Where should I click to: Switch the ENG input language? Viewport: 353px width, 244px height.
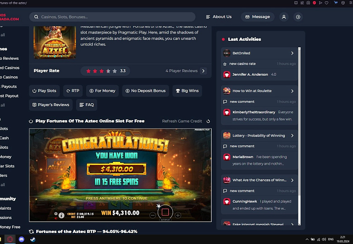click(331, 239)
